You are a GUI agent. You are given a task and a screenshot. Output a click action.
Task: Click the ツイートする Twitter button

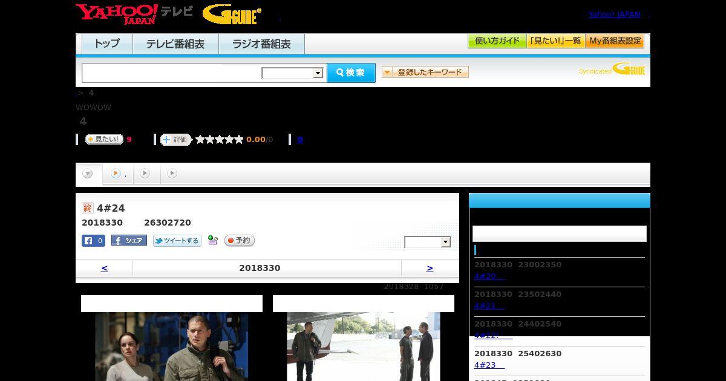pyautogui.click(x=177, y=241)
